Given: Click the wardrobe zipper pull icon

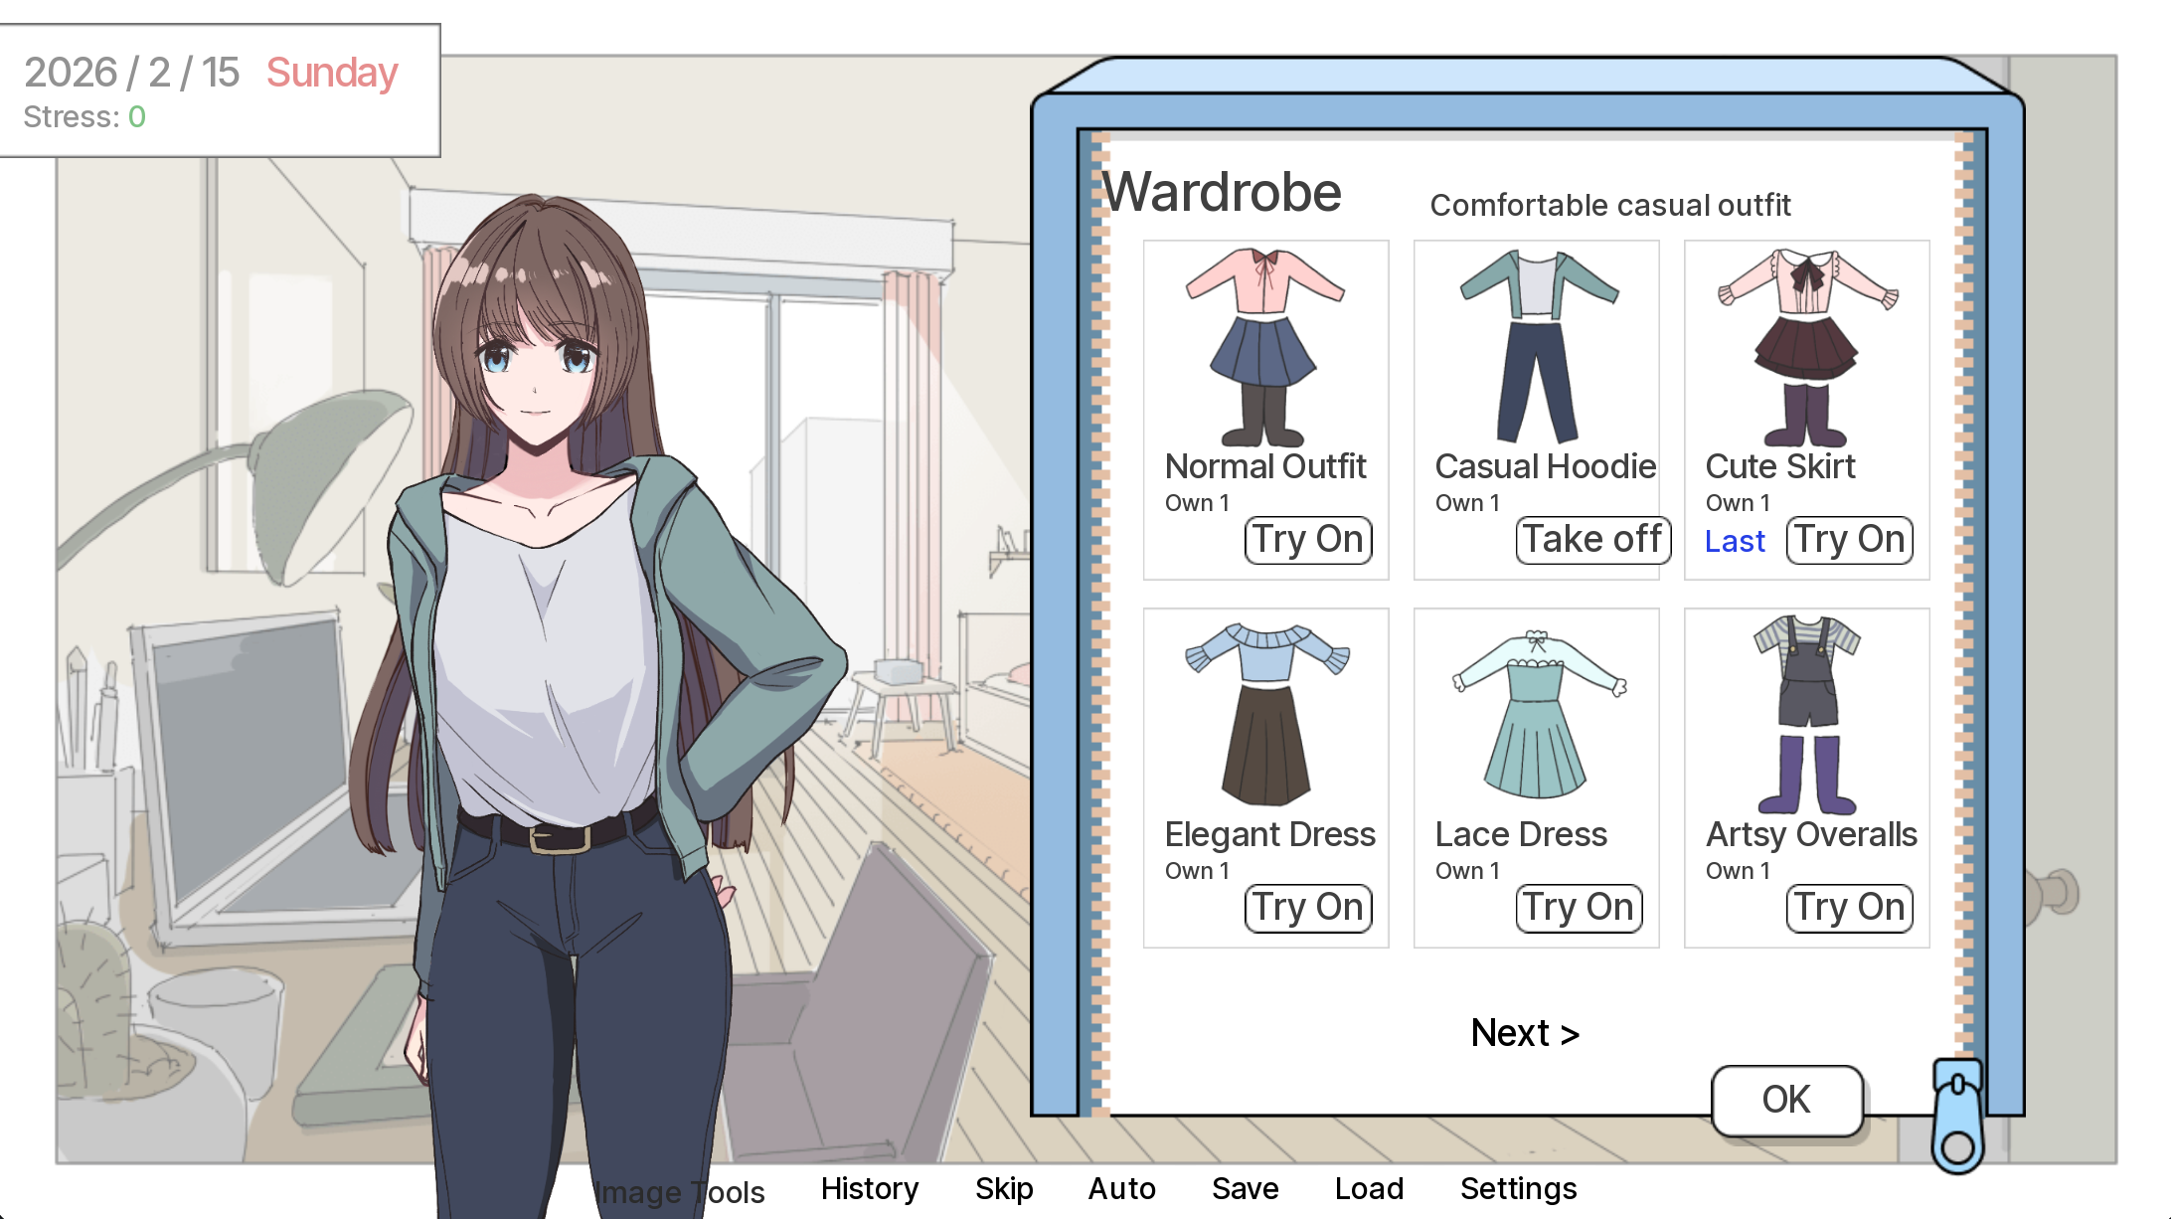Looking at the screenshot, I should pos(1957,1116).
